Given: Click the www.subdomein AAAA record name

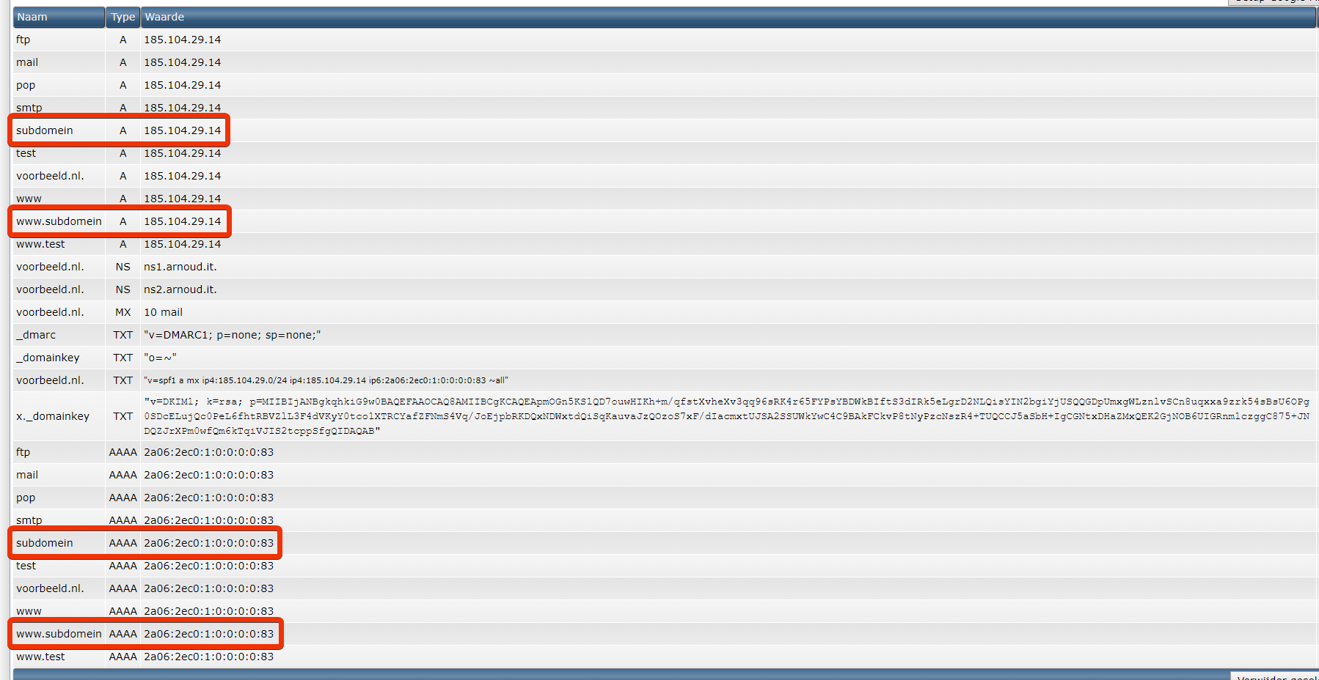Looking at the screenshot, I should (59, 634).
